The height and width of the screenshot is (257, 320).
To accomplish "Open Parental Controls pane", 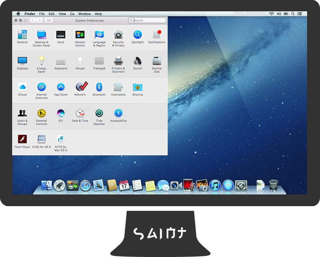I will click(42, 114).
